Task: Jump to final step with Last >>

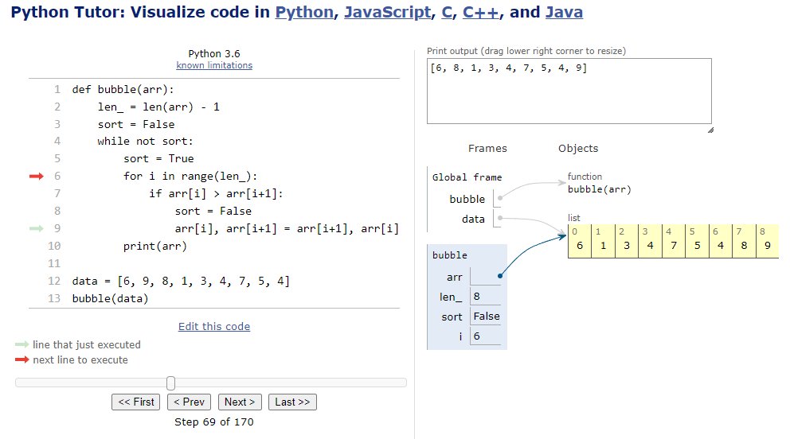Action: pyautogui.click(x=292, y=402)
